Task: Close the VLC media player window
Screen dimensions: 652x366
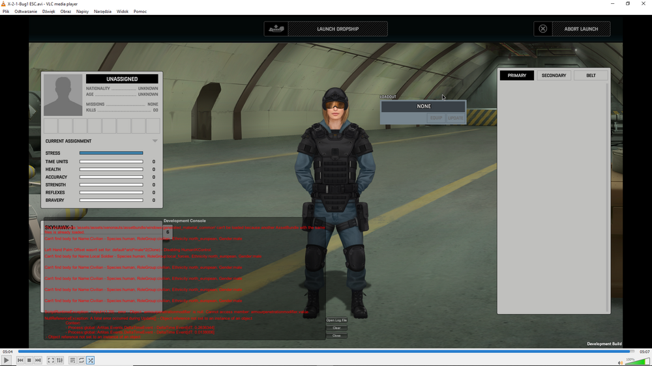Action: click(644, 4)
